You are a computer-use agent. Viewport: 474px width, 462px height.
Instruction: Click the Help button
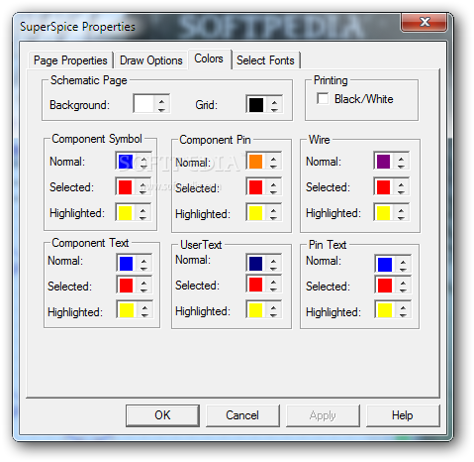403,415
